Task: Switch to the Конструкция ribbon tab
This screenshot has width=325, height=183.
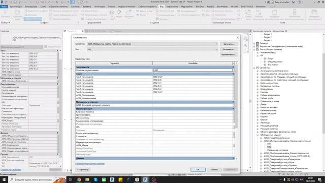Action: [x=31, y=7]
